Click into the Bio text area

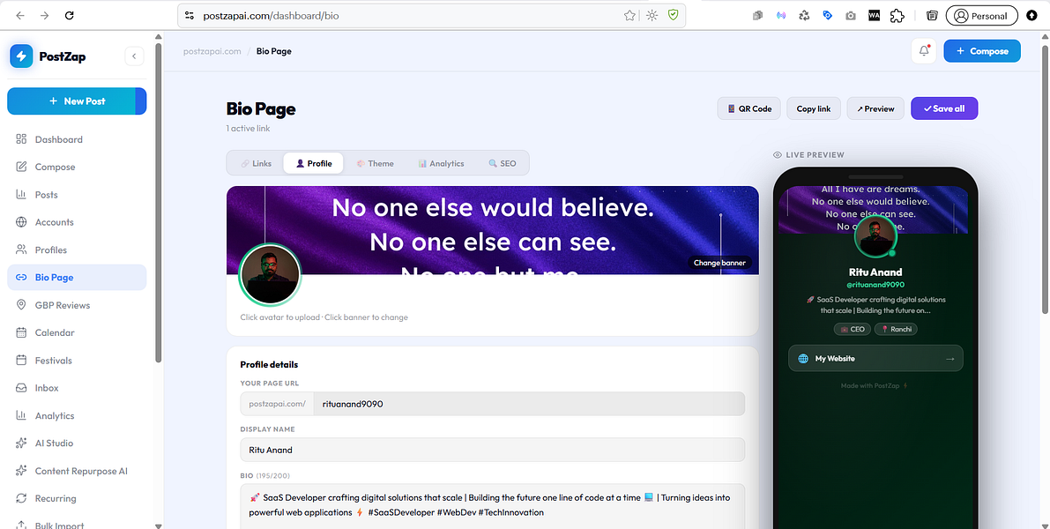click(x=492, y=505)
